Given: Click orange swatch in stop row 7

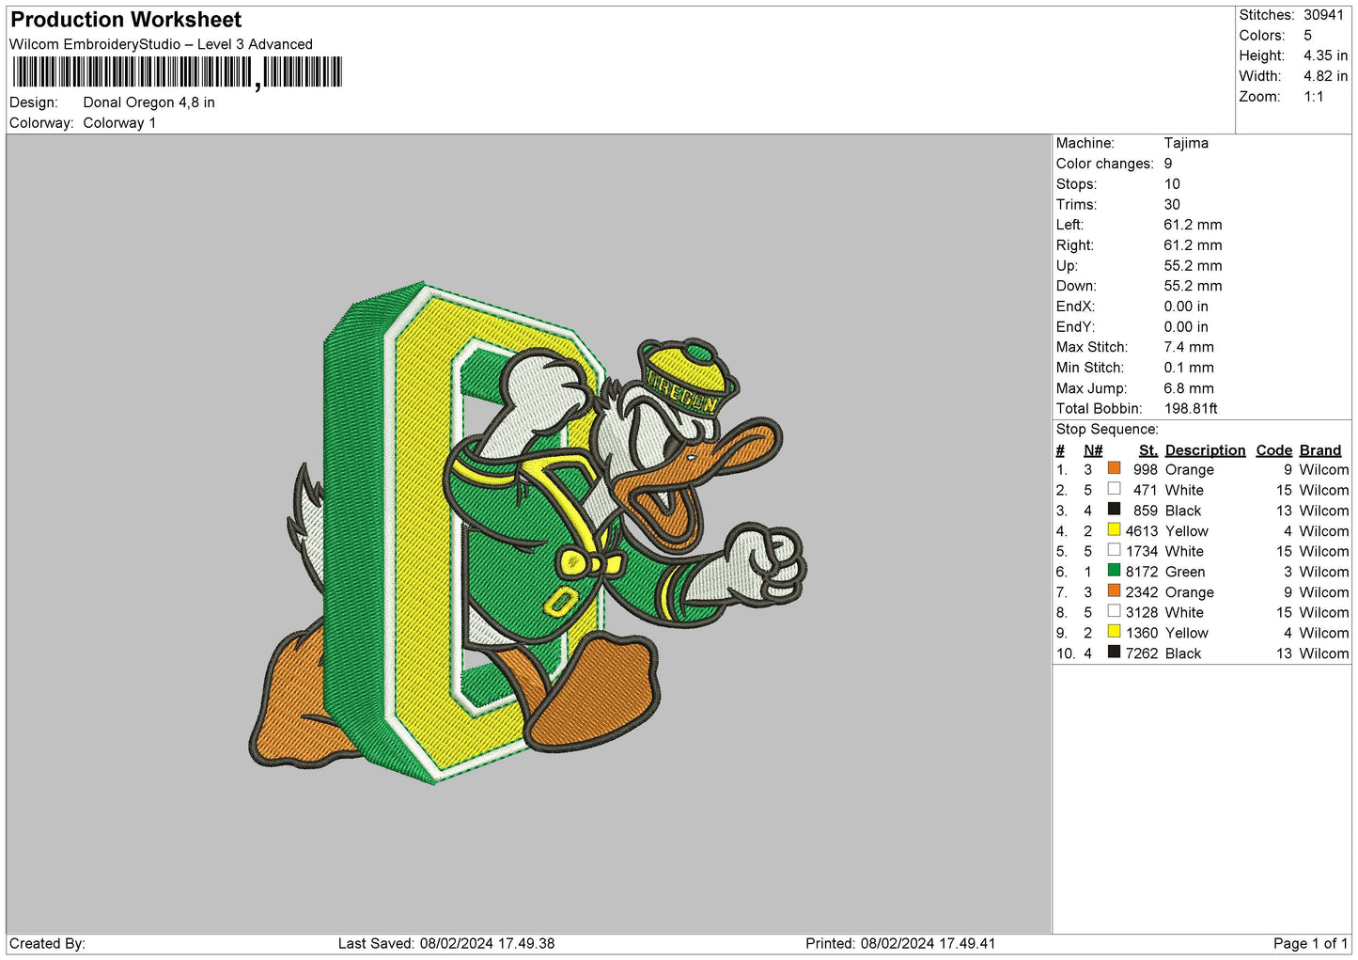Looking at the screenshot, I should point(1114,590).
